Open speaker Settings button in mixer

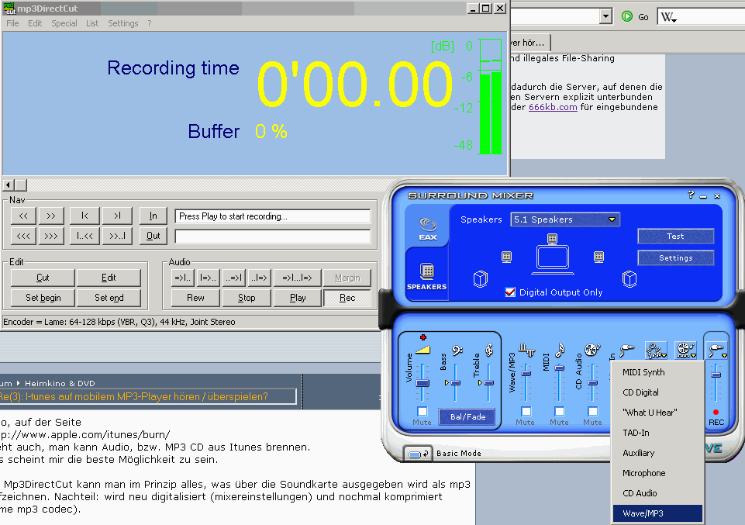(x=675, y=258)
